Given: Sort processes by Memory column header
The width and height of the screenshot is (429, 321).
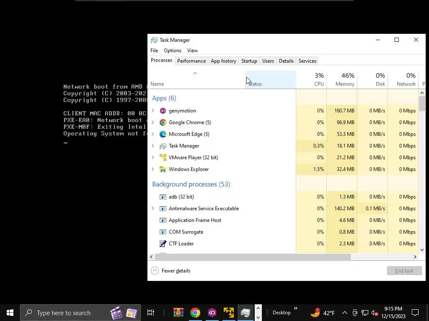Looking at the screenshot, I should (342, 80).
